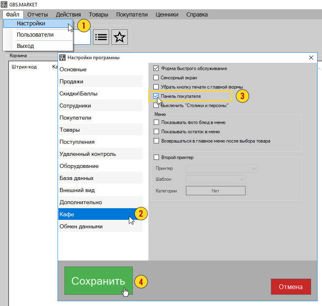
Task: Check Возвращаться в главное меню после выбора товара
Action: (156, 141)
